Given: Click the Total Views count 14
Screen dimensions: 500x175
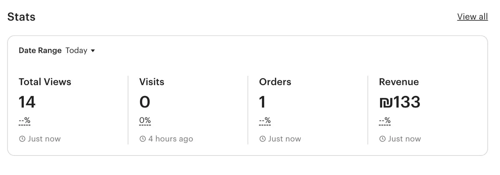Looking at the screenshot, I should 27,102.
